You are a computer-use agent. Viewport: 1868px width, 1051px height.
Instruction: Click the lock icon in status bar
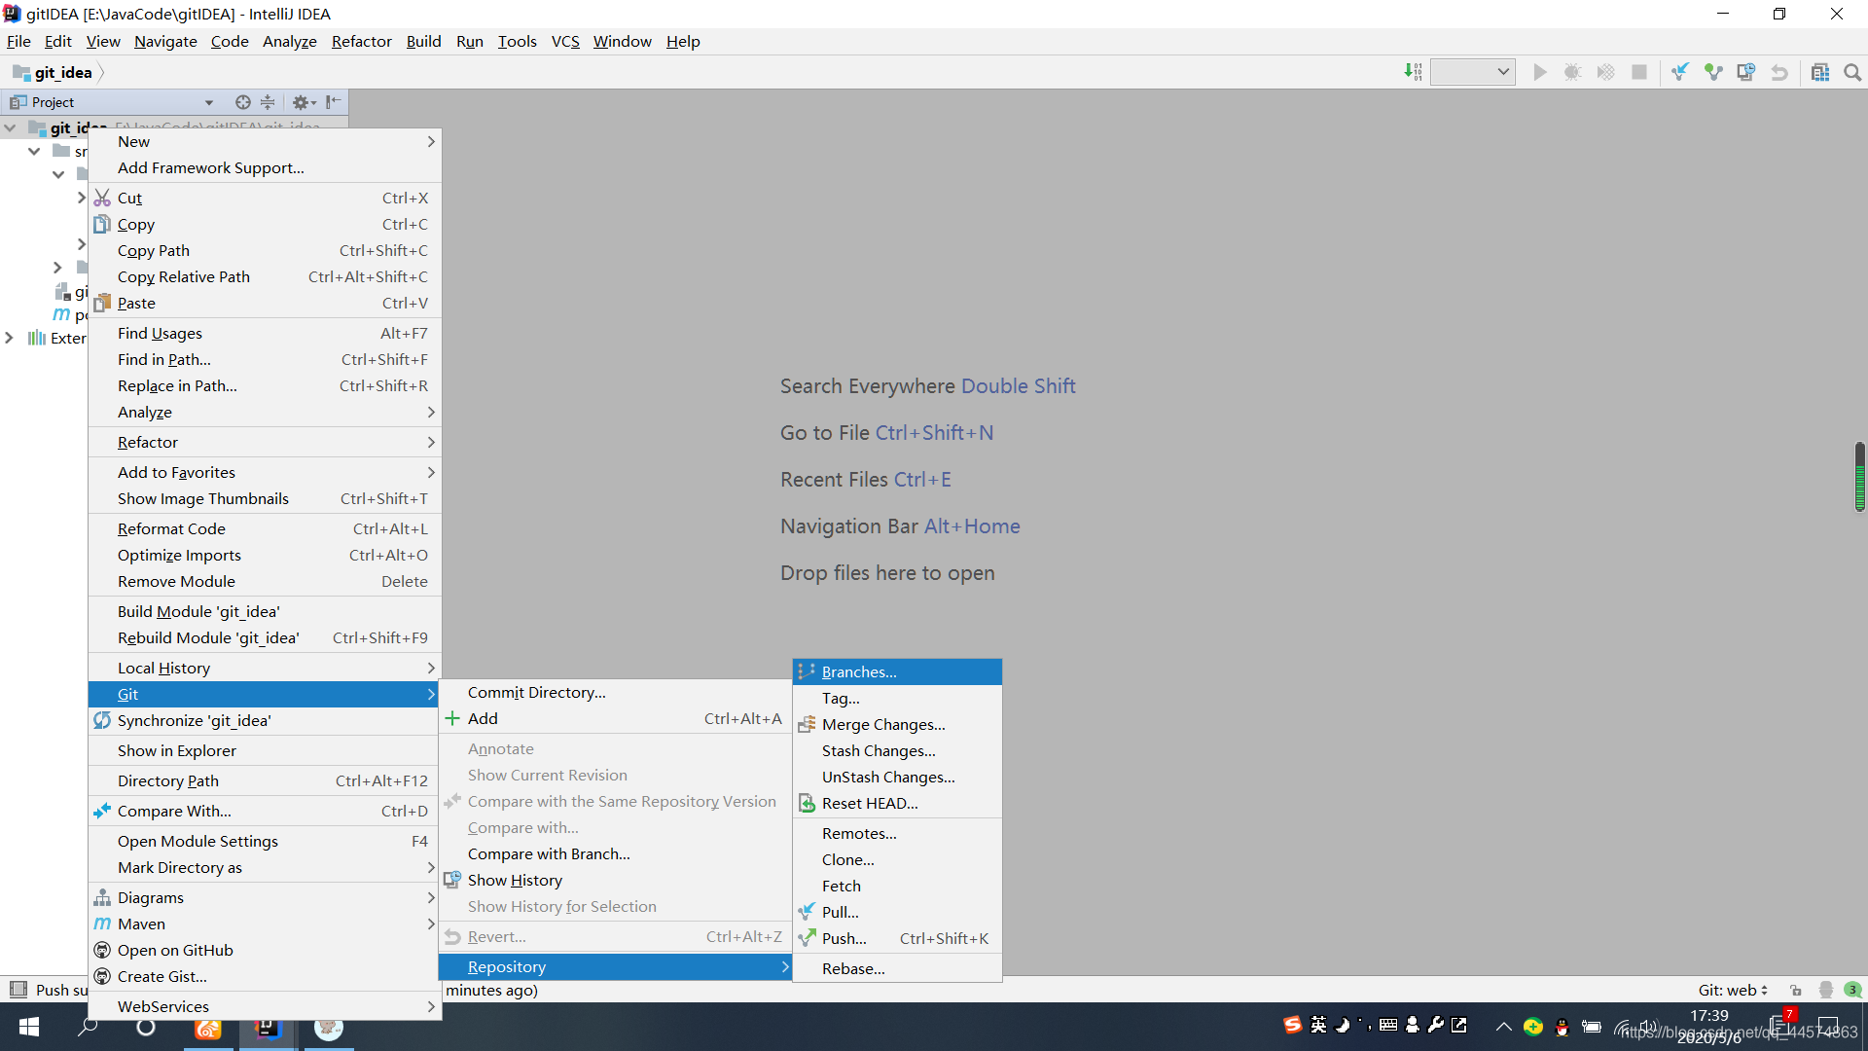[x=1796, y=990]
